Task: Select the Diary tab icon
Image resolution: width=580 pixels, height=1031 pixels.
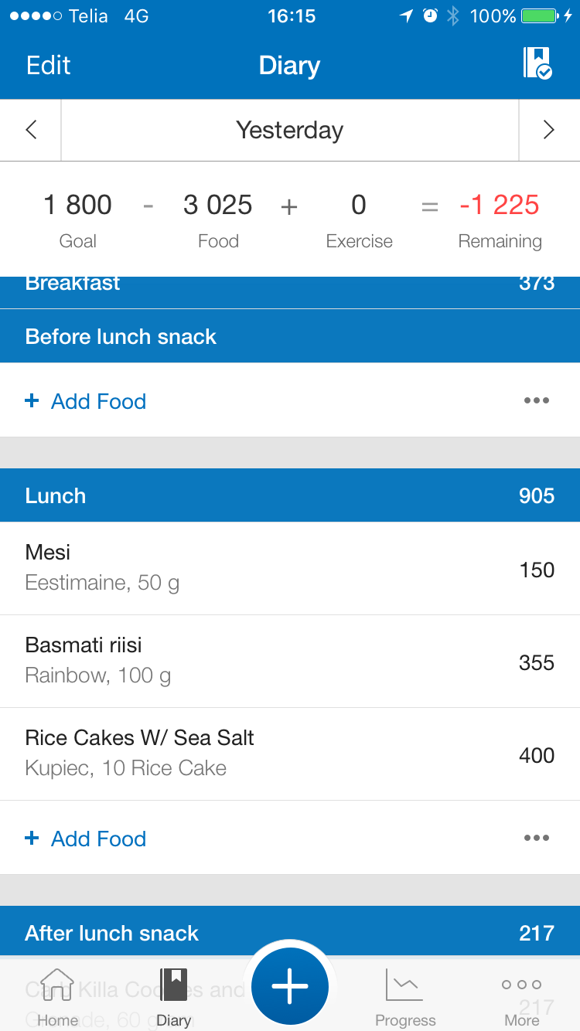Action: 173,997
